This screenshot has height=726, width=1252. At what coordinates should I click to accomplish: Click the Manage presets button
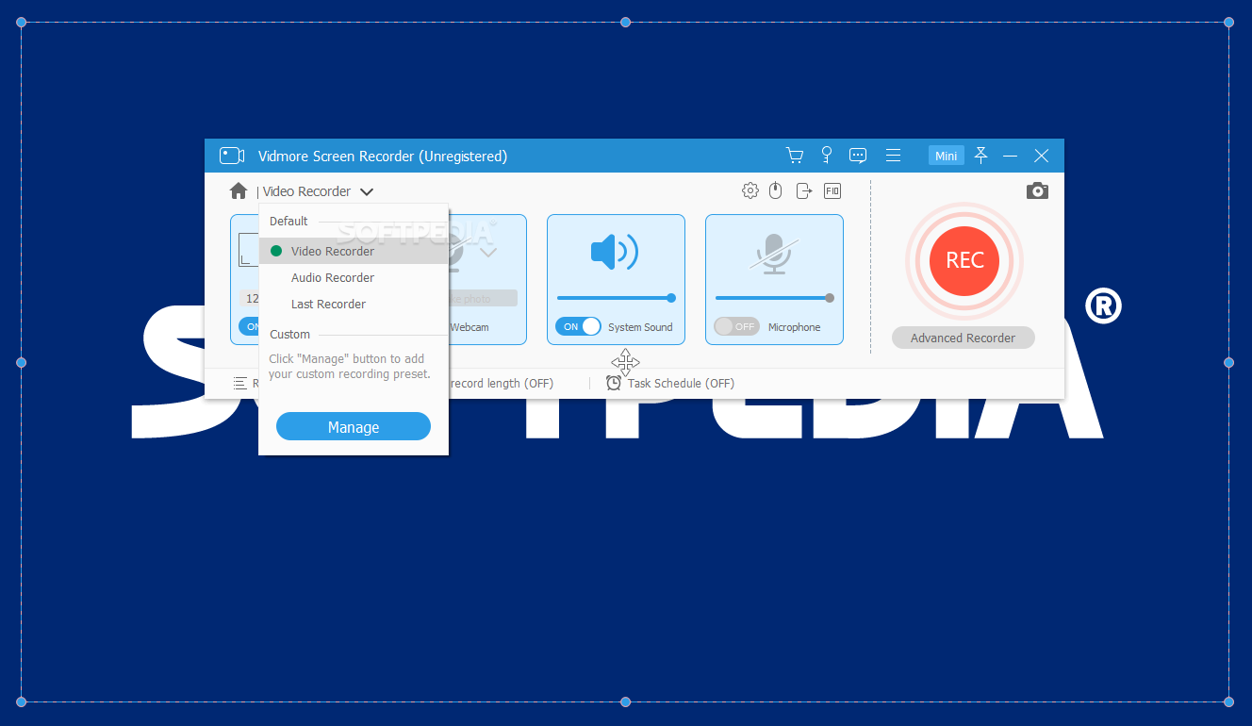point(354,427)
